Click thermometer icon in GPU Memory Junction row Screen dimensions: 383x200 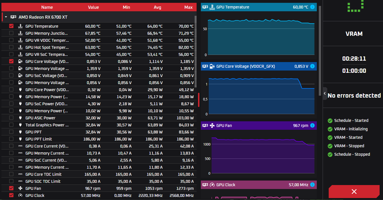[x=20, y=33]
